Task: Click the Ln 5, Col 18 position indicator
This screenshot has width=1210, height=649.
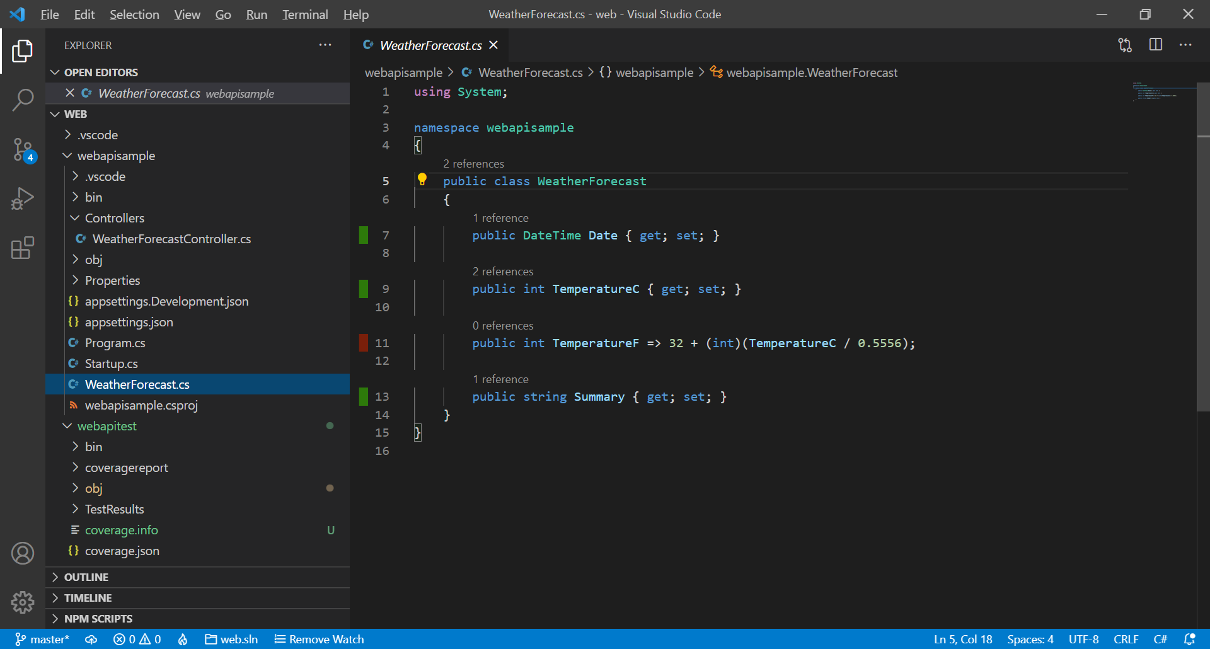Action: [963, 639]
